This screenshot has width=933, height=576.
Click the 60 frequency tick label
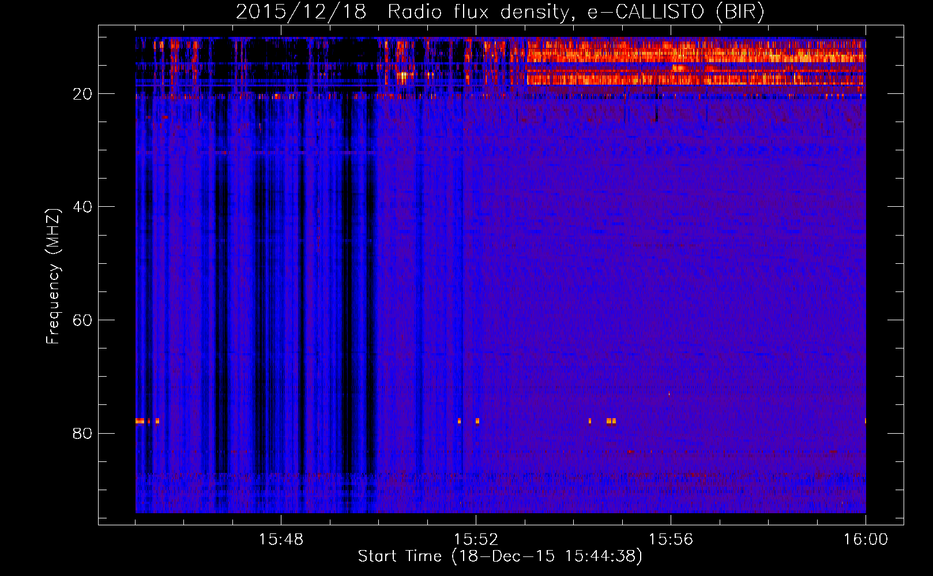tap(82, 320)
